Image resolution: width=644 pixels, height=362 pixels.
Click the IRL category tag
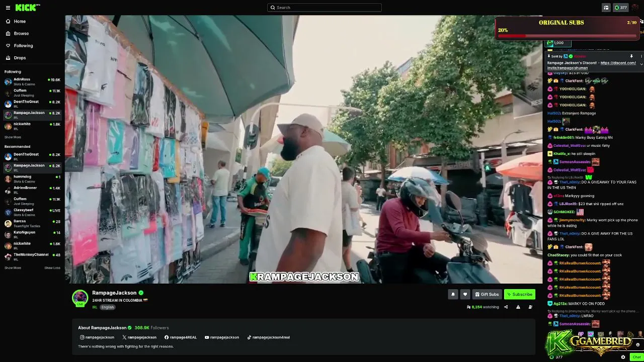95,307
